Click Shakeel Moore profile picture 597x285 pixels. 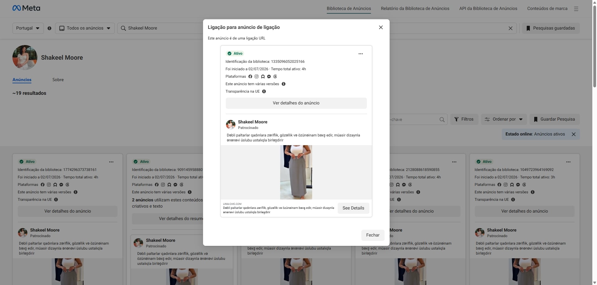tap(25, 57)
